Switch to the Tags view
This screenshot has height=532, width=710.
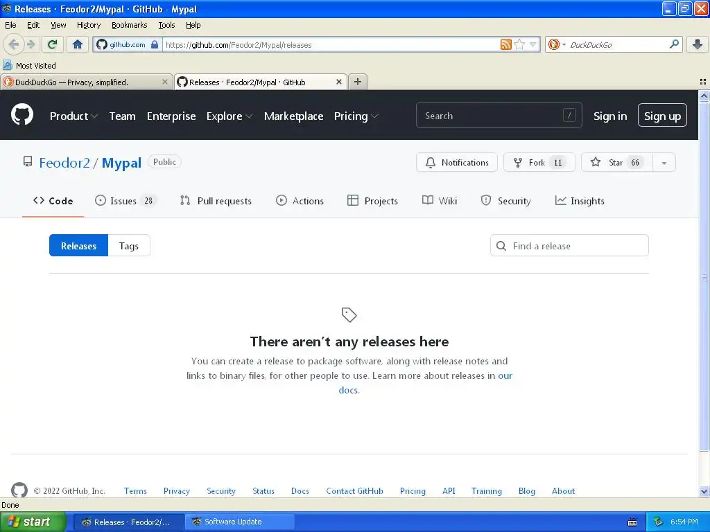[128, 246]
